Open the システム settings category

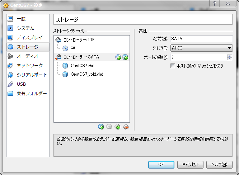pos(28,28)
